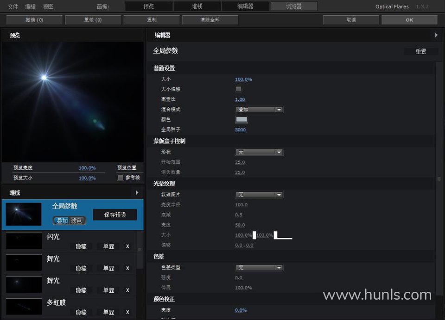Click 保存预设 to save preset

tap(115, 215)
